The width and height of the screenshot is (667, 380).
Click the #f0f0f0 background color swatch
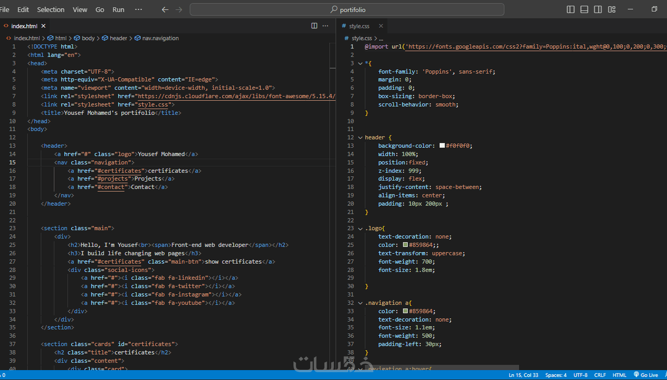(442, 146)
